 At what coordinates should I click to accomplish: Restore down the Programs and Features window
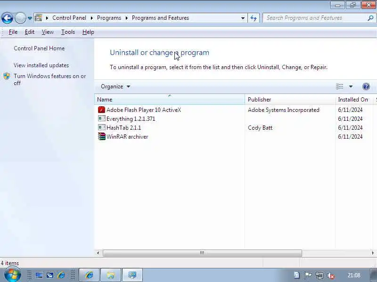352,5
